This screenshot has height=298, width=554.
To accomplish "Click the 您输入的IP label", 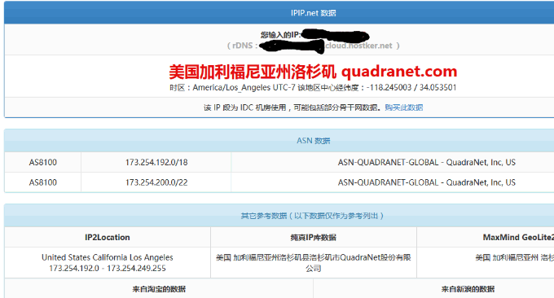I will [281, 34].
